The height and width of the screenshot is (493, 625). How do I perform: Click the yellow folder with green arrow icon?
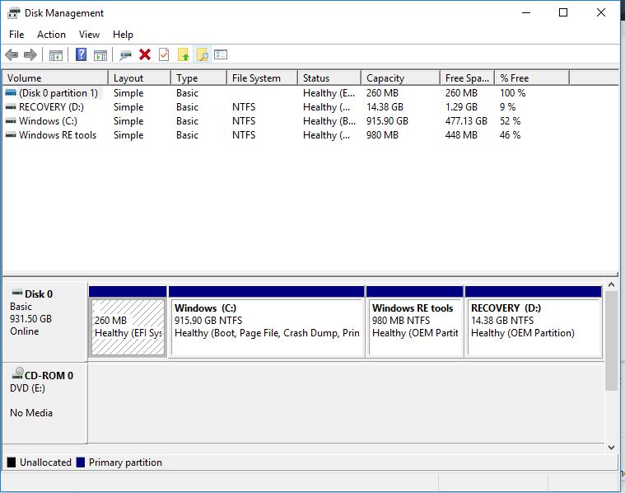tap(183, 54)
